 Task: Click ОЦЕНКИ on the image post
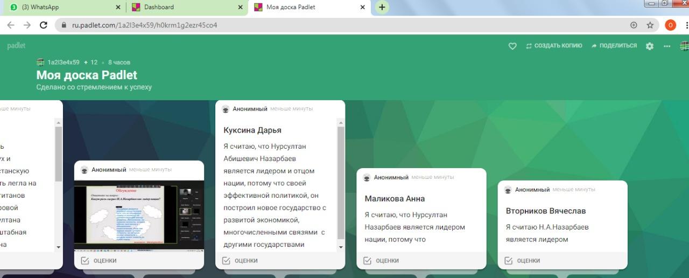click(x=99, y=261)
